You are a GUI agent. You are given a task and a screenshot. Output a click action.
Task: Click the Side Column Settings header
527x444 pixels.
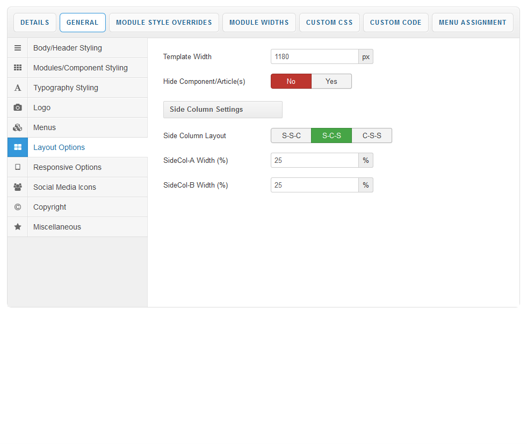[222, 110]
